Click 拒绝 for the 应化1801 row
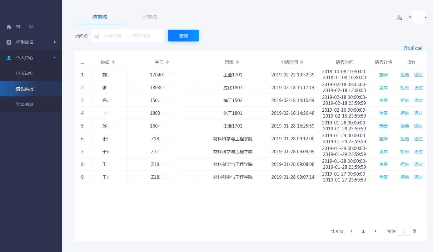The width and height of the screenshot is (433, 252). point(405,88)
